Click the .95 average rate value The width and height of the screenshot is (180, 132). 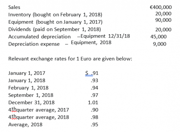95,125
